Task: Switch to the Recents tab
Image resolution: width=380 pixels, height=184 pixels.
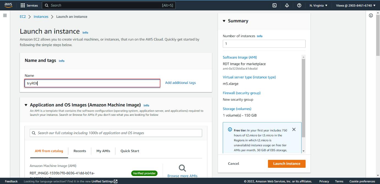Action: (x=80, y=151)
